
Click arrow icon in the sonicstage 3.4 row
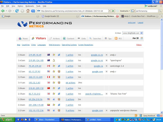pos(106,66)
